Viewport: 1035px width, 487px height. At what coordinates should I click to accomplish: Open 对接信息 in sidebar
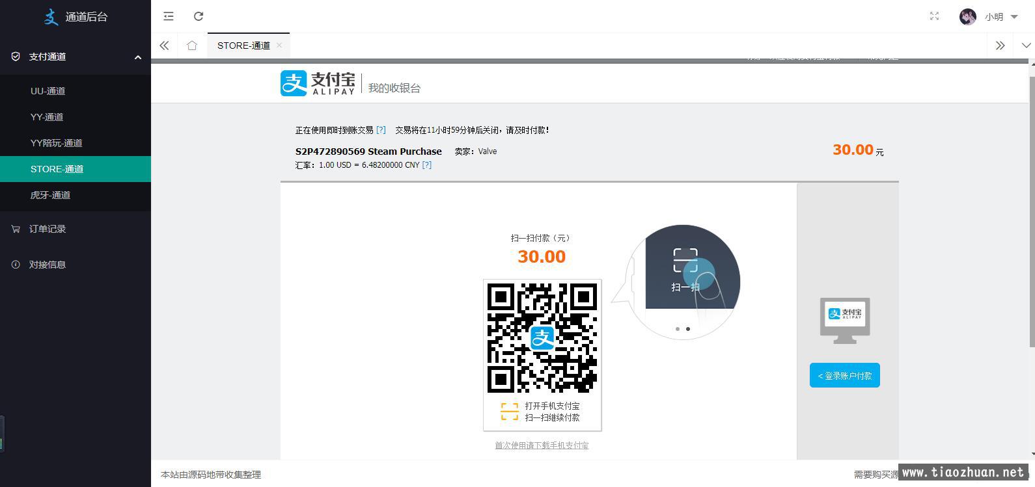click(48, 265)
